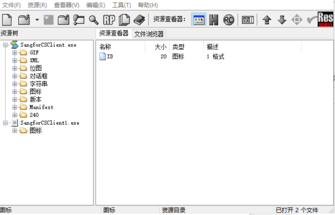Expand the 字符串 folder node
335x215 pixels.
[15, 84]
